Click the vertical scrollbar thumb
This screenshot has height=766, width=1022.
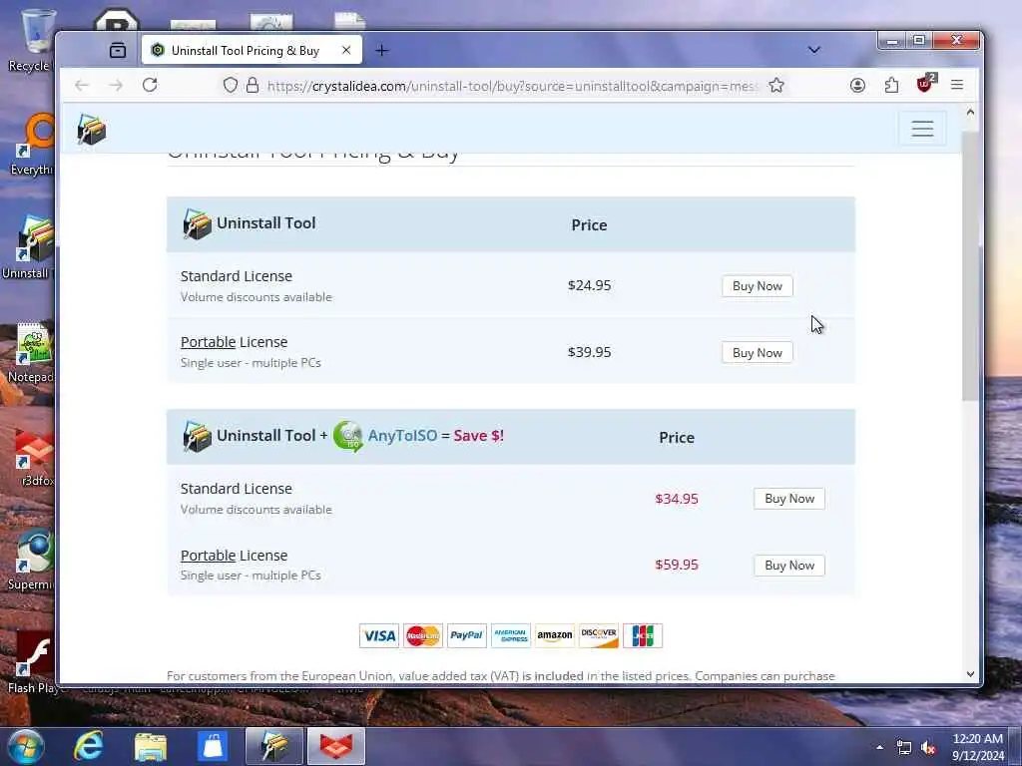click(970, 267)
